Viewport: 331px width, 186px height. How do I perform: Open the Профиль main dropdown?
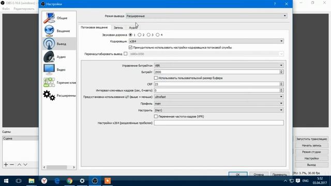219,103
